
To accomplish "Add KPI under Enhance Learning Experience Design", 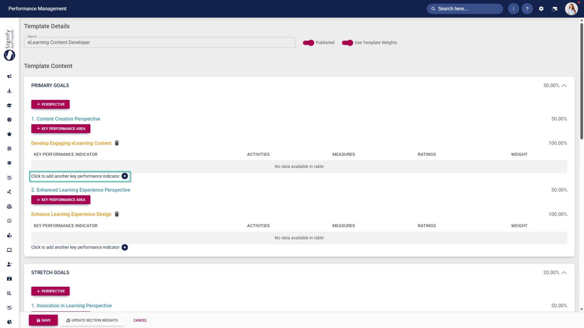I will tap(125, 247).
